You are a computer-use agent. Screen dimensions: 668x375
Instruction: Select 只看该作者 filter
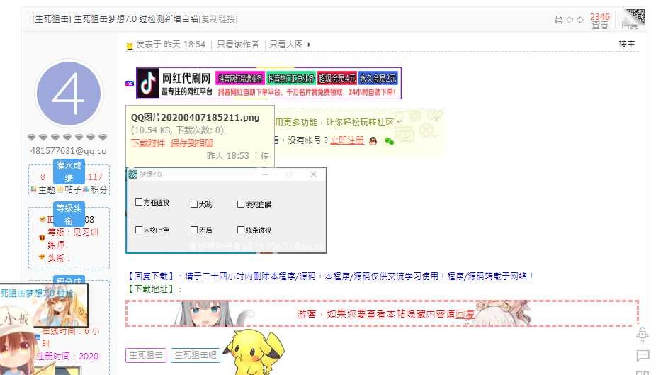click(238, 45)
